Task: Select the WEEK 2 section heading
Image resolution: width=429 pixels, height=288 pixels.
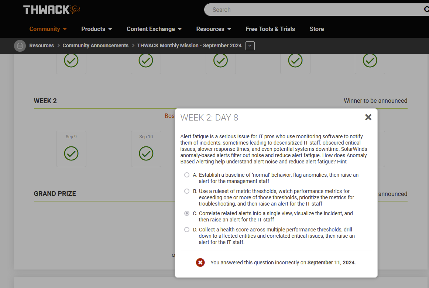Action: tap(45, 101)
